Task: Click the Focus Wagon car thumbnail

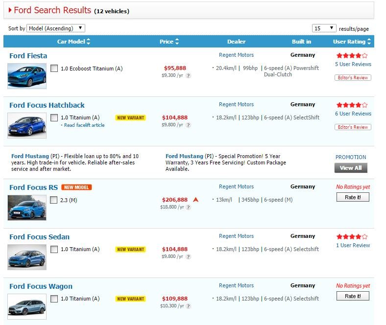Action: click(x=27, y=306)
